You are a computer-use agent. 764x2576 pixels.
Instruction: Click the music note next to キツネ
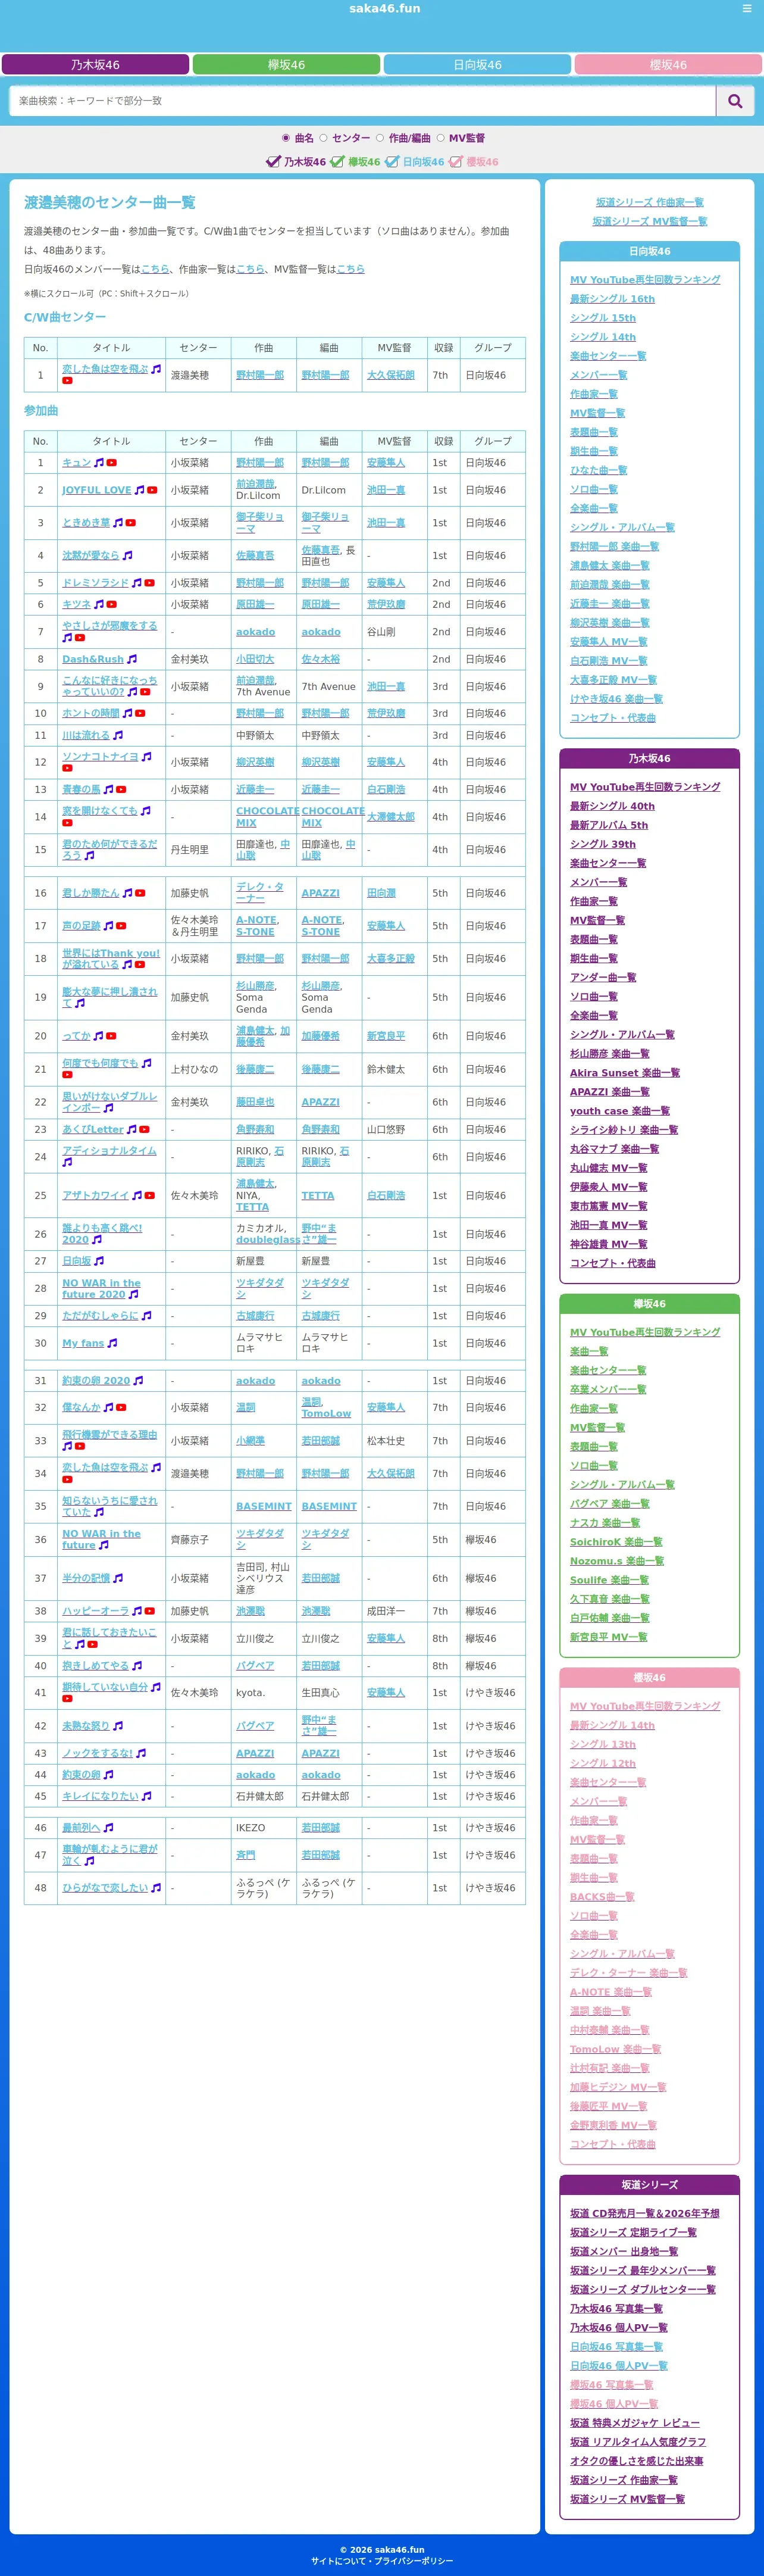(99, 604)
